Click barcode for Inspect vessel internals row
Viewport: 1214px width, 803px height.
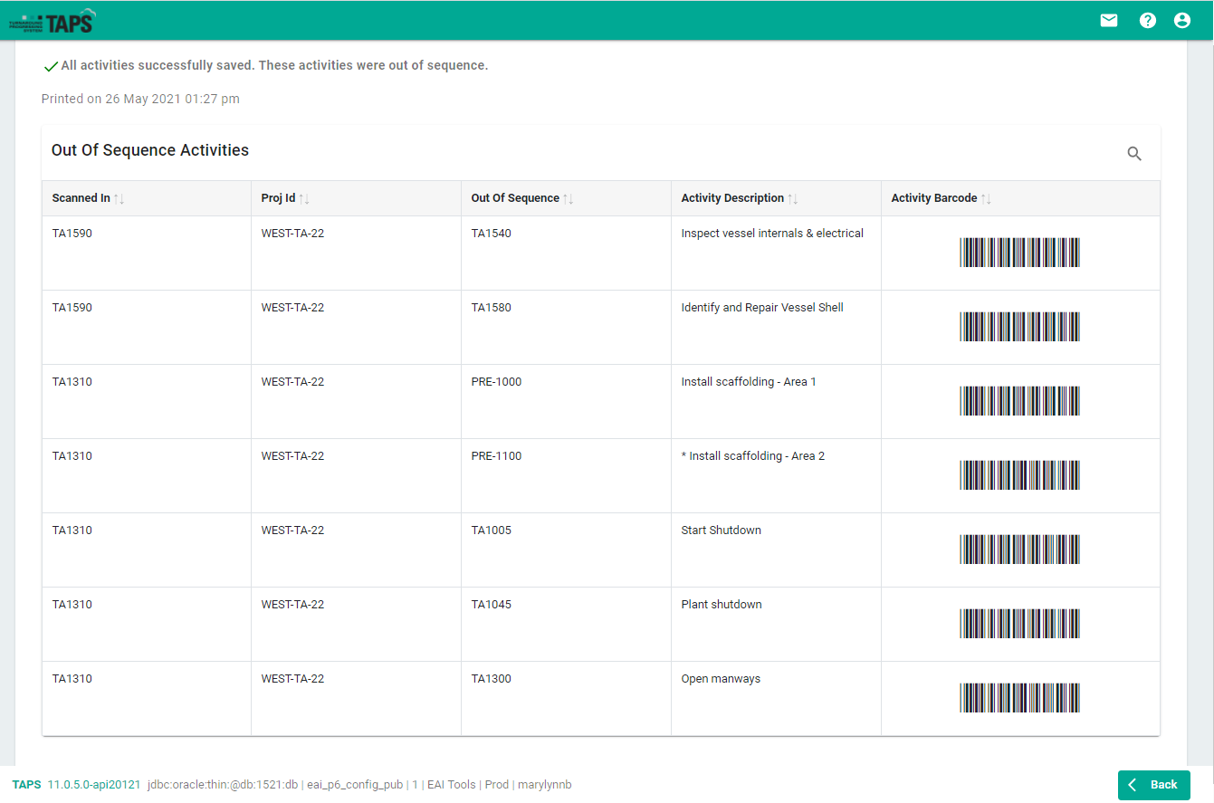(x=1019, y=253)
